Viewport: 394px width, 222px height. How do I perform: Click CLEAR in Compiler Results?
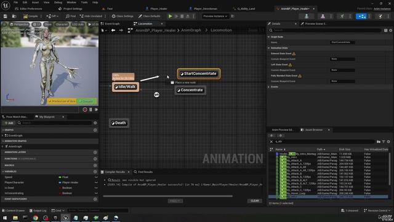pyautogui.click(x=254, y=201)
